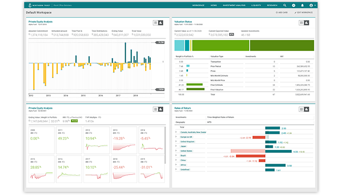The height and width of the screenshot is (195, 350).
Task: Click the plus circle icon in header
Action: pyautogui.click(x=293, y=5)
